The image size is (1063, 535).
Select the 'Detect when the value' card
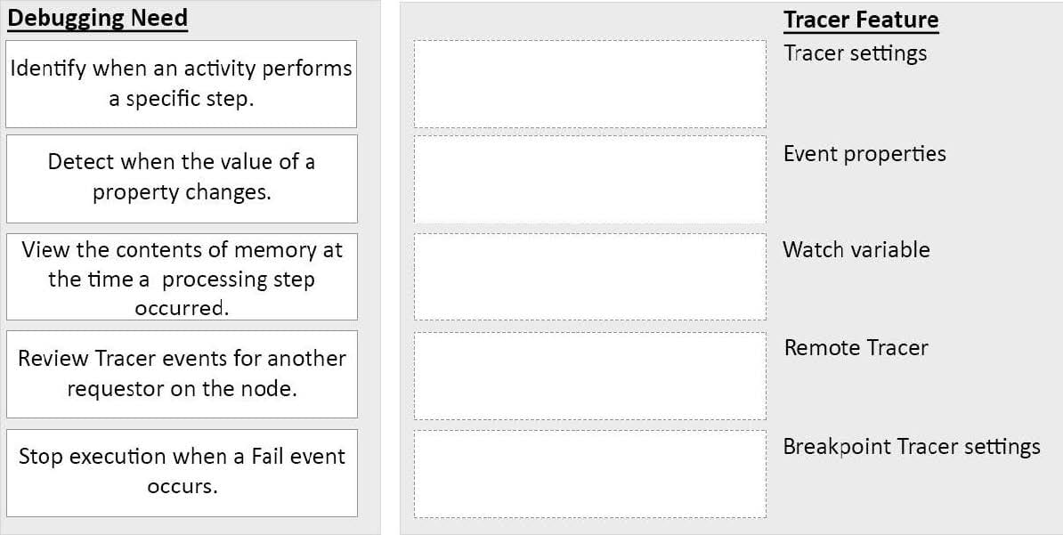click(x=182, y=178)
